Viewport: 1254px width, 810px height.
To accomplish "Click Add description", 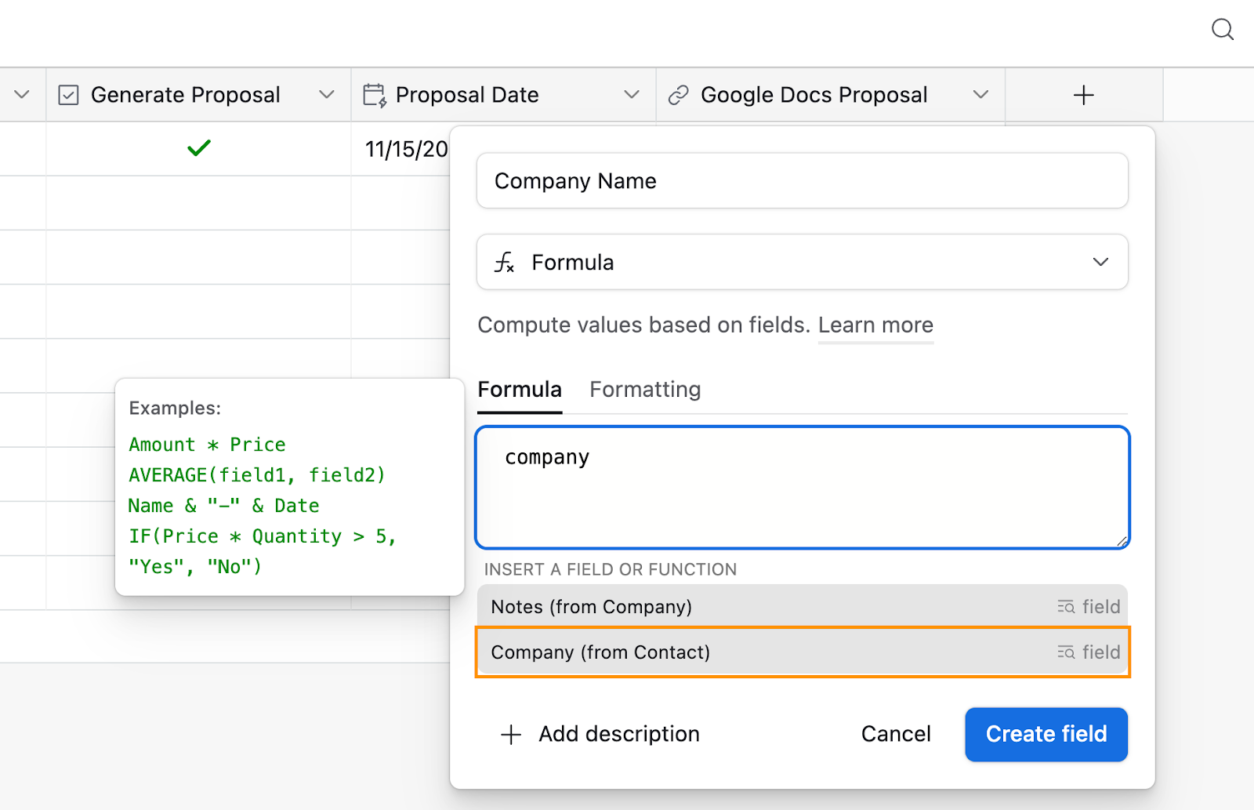I will pyautogui.click(x=600, y=735).
